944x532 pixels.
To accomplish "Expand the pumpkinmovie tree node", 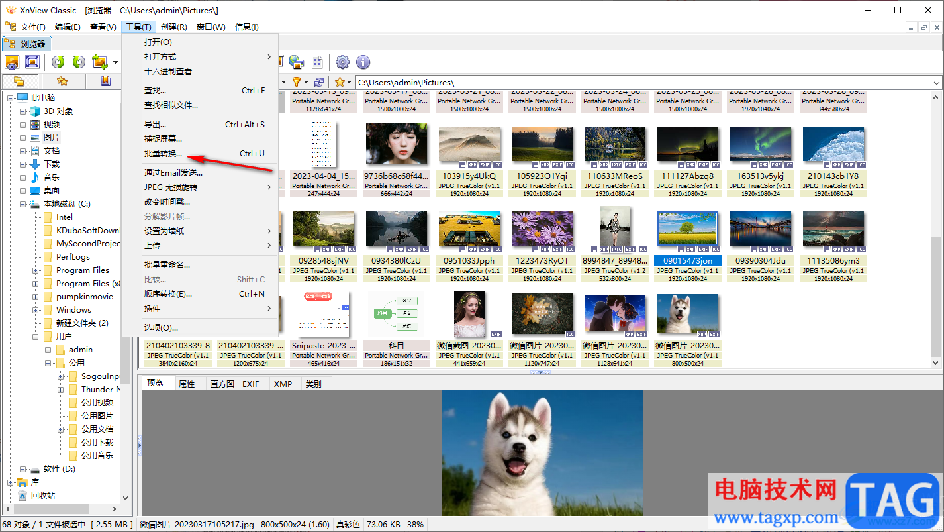I will (36, 297).
